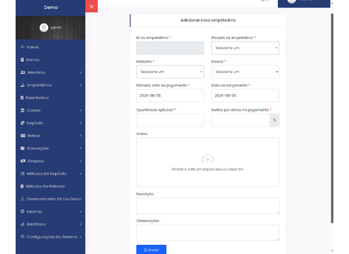Click the Depósito coins icon
Image resolution: width=349 pixels, height=254 pixels.
click(x=22, y=123)
